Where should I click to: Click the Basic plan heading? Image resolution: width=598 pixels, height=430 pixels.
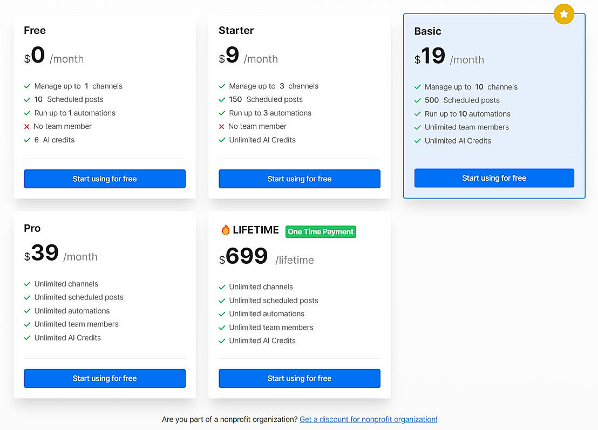(x=427, y=31)
